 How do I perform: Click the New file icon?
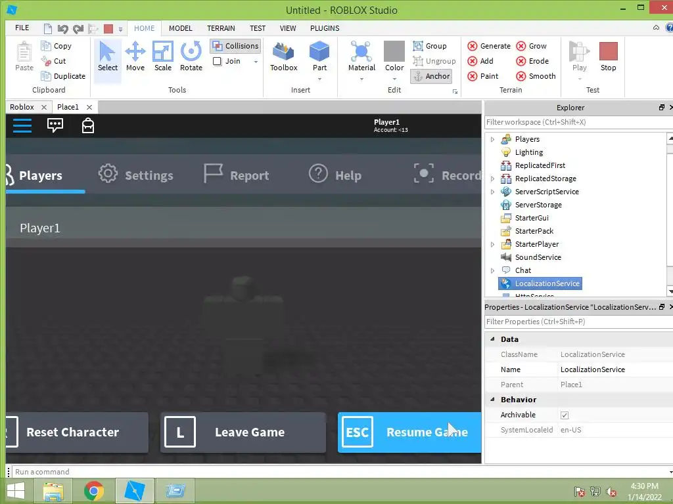pyautogui.click(x=48, y=29)
